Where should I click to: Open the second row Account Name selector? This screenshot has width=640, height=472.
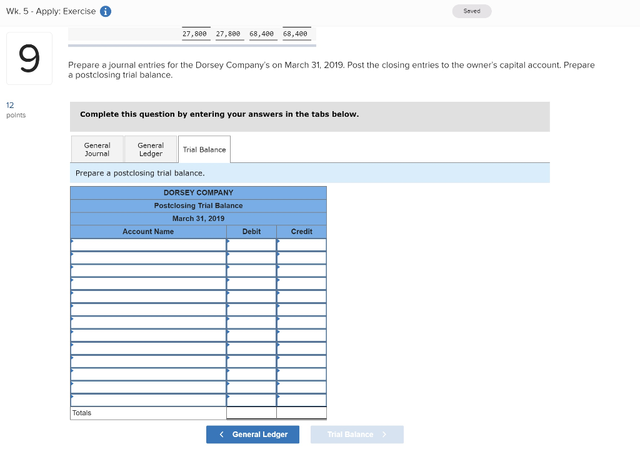148,257
